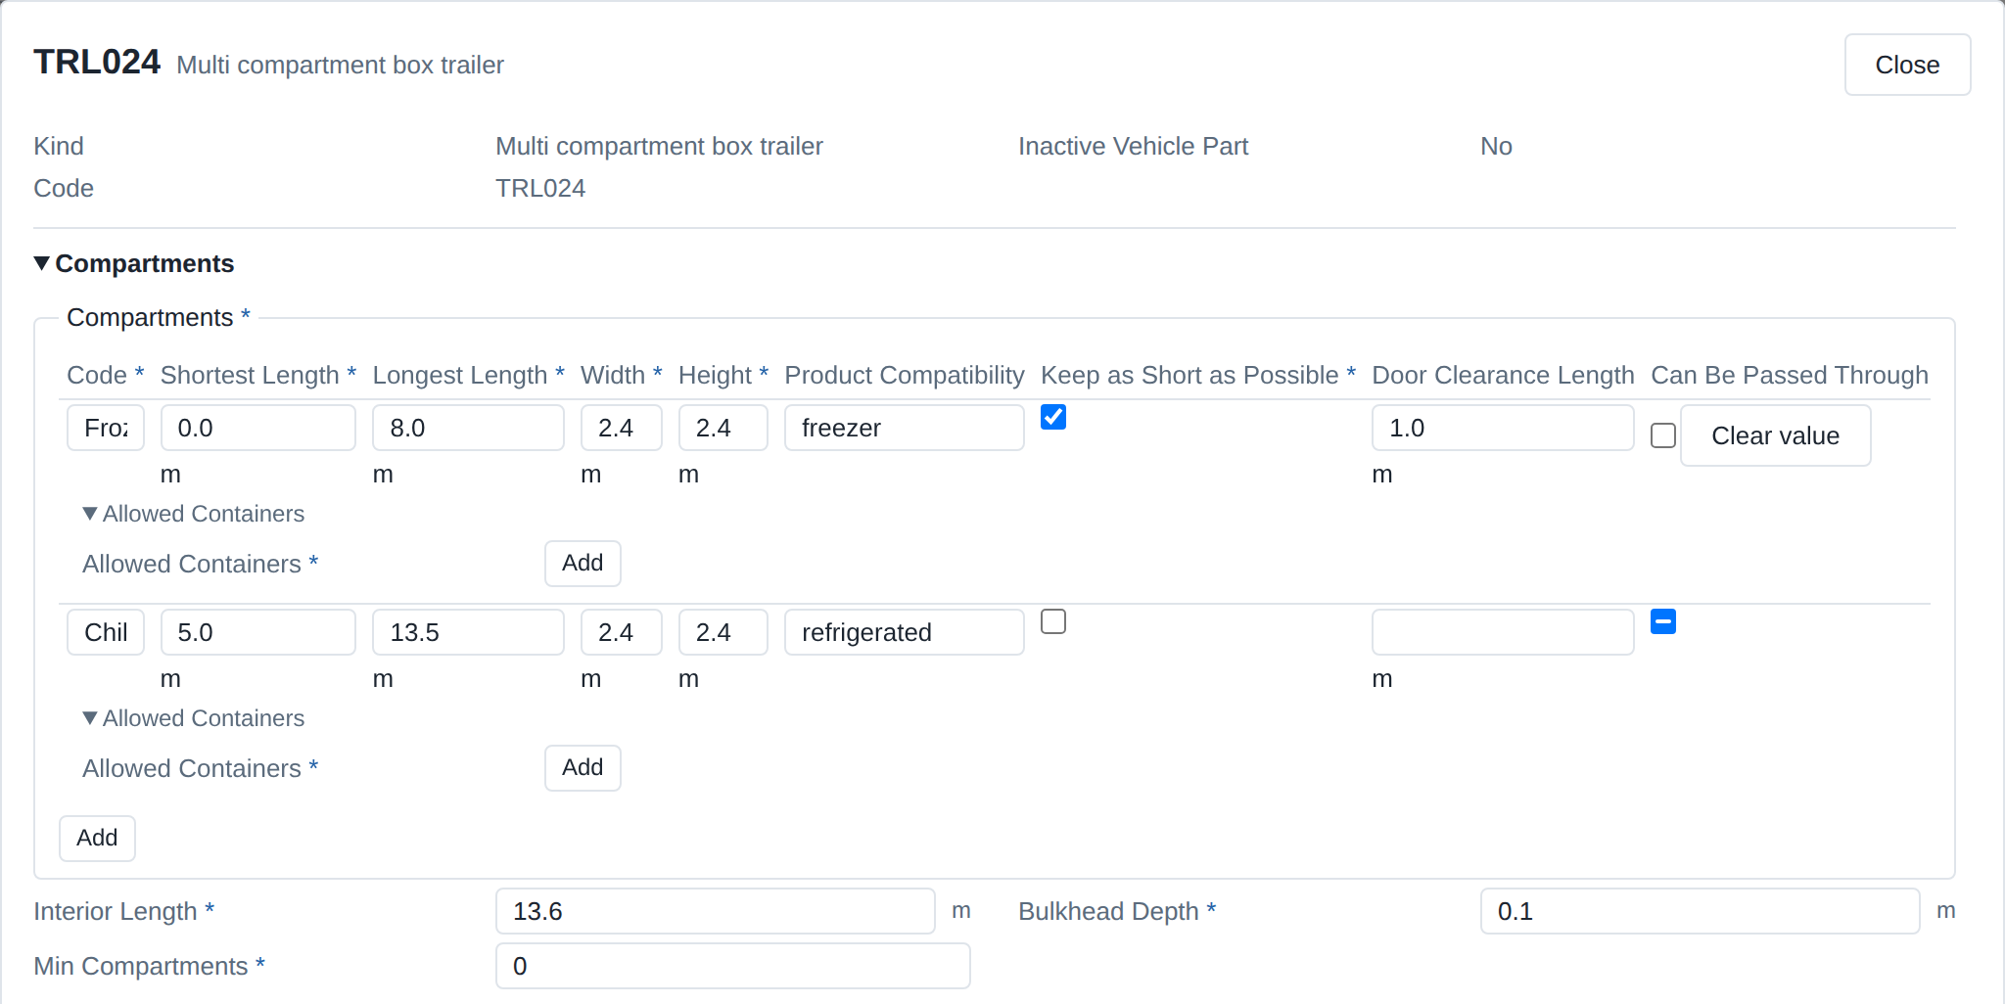
Task: Edit Width field in freezer row
Action: pos(622,428)
